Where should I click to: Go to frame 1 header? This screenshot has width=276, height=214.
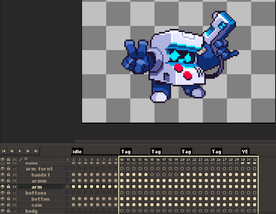coord(67,160)
